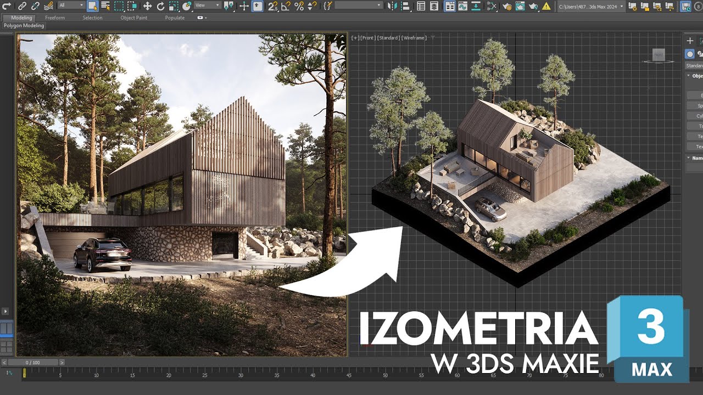This screenshot has height=395, width=703.
Task: Open the selection filter 'All' dropdown
Action: pos(71,5)
